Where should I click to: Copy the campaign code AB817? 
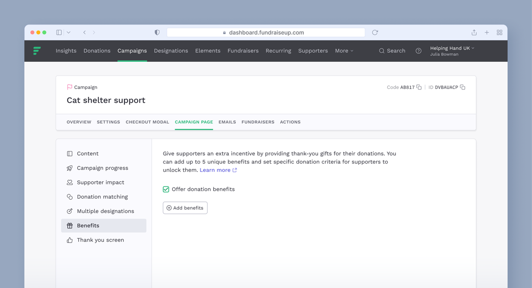(419, 87)
